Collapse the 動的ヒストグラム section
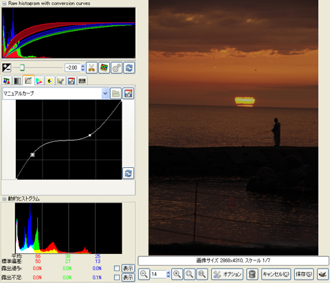Image resolution: width=330 pixels, height=283 pixels. pyautogui.click(x=4, y=199)
